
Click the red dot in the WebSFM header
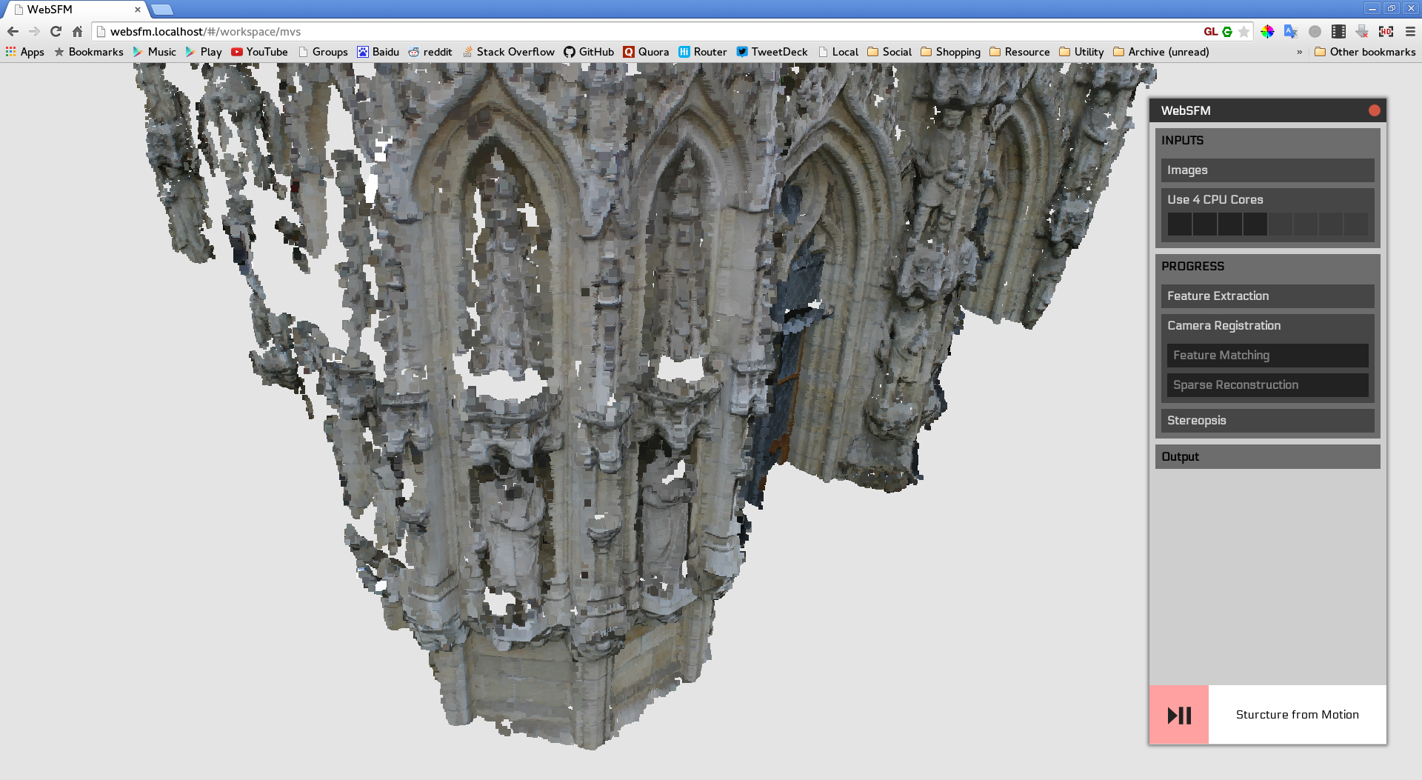click(x=1374, y=110)
